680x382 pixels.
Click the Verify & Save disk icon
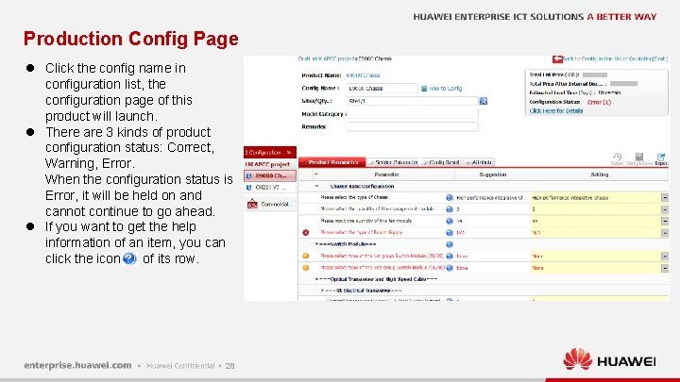click(x=639, y=158)
